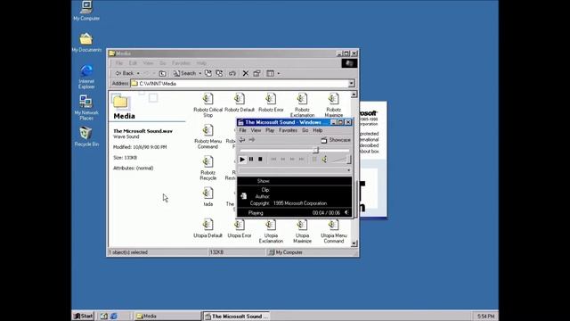Select the Robotz Error sound file
This screenshot has height=321, width=570.
pyautogui.click(x=271, y=103)
